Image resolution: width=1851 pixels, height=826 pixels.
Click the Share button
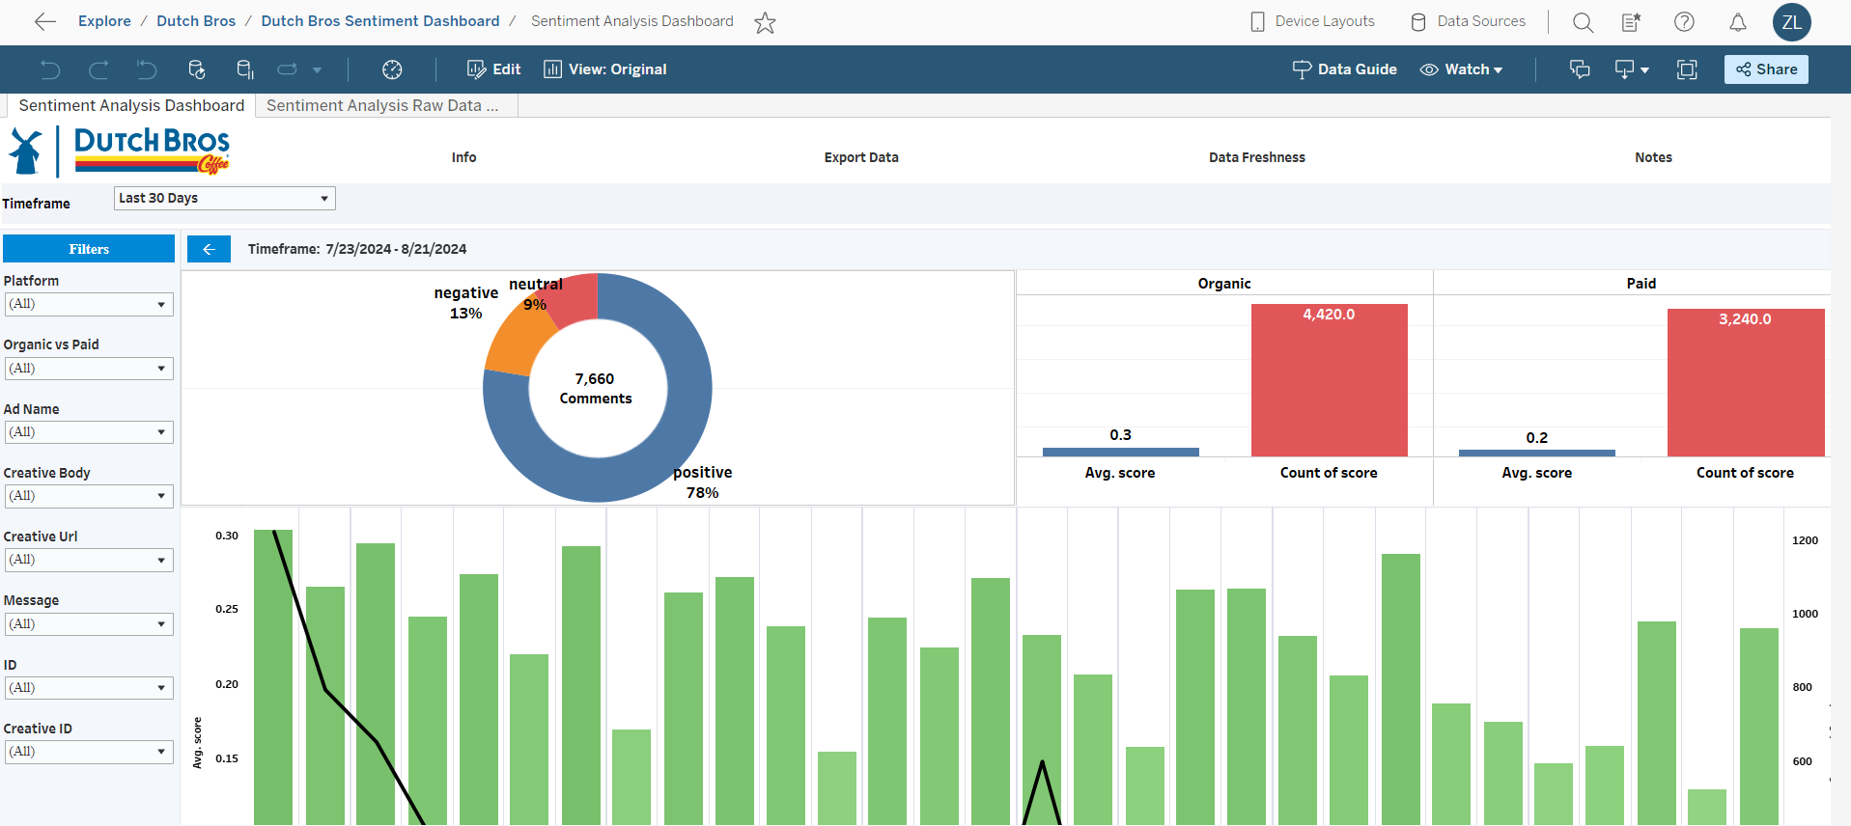click(x=1766, y=69)
